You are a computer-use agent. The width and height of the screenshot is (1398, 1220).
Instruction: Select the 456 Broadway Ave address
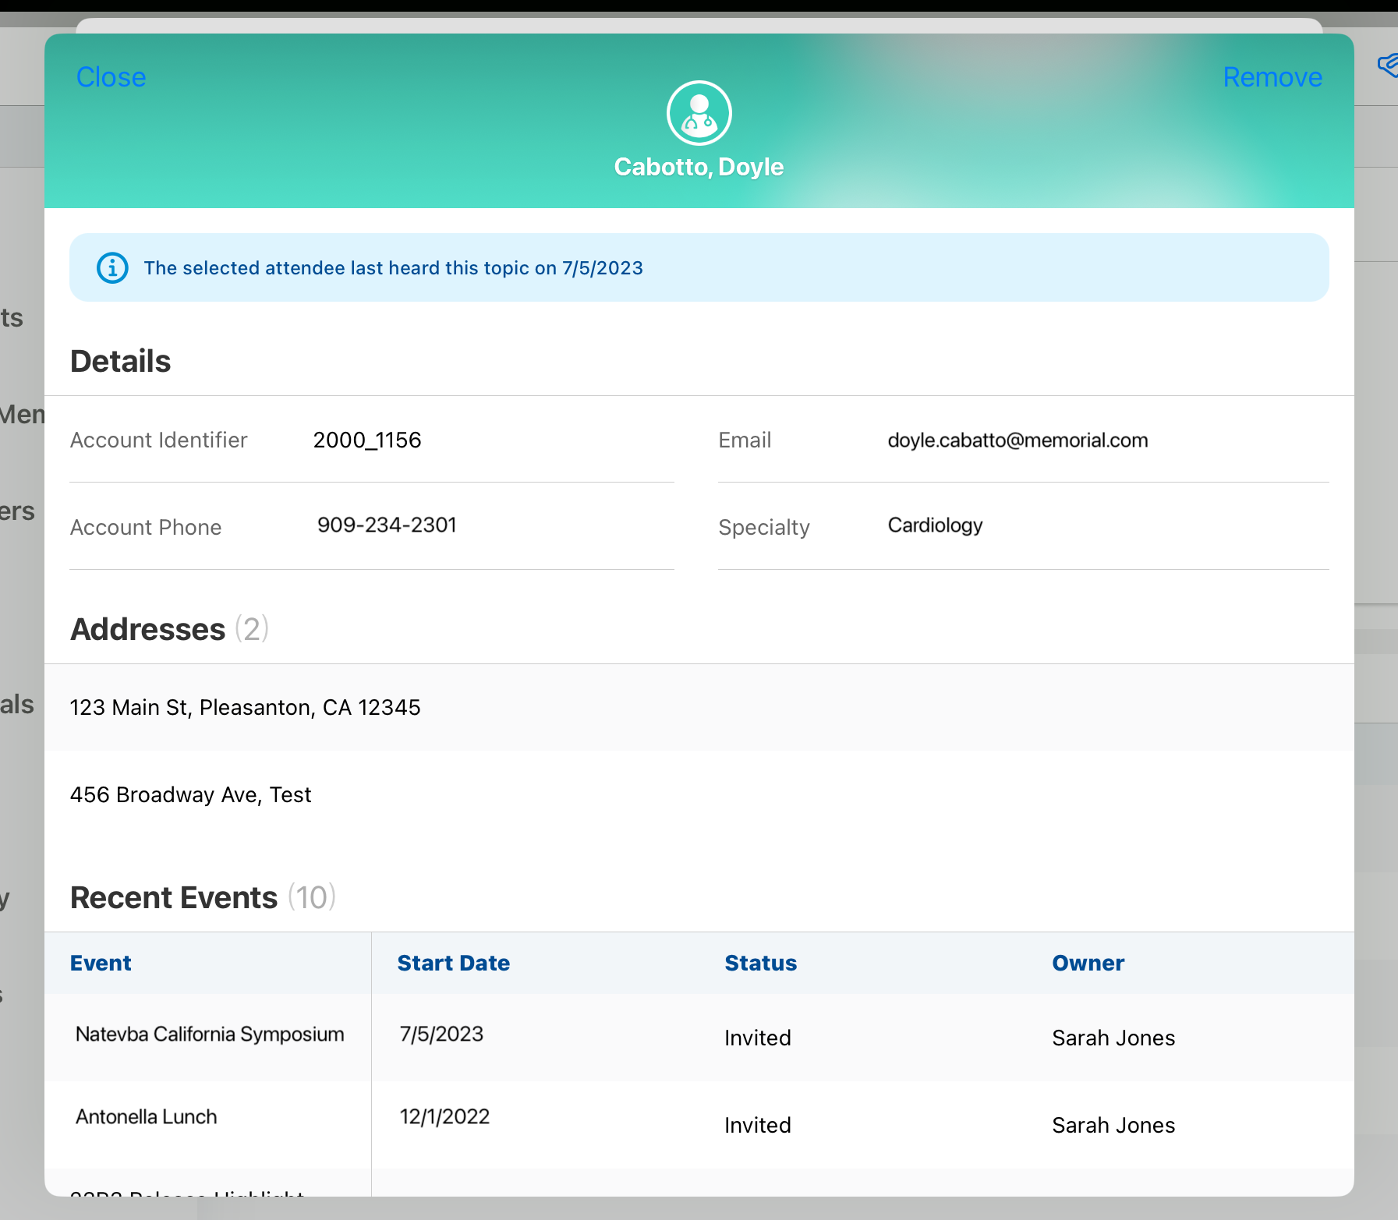[x=190, y=794]
